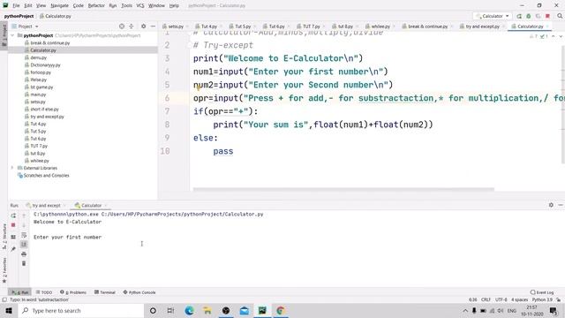Select Dictionaryyy.py in the project tree
The image size is (565, 318).
click(x=45, y=64)
